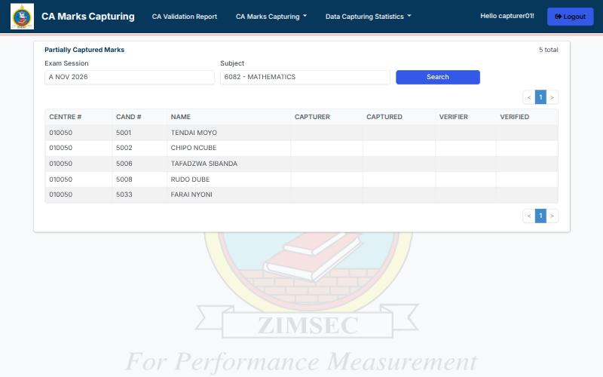Click candidate number 5001
Image resolution: width=603 pixels, height=377 pixels.
tap(124, 133)
